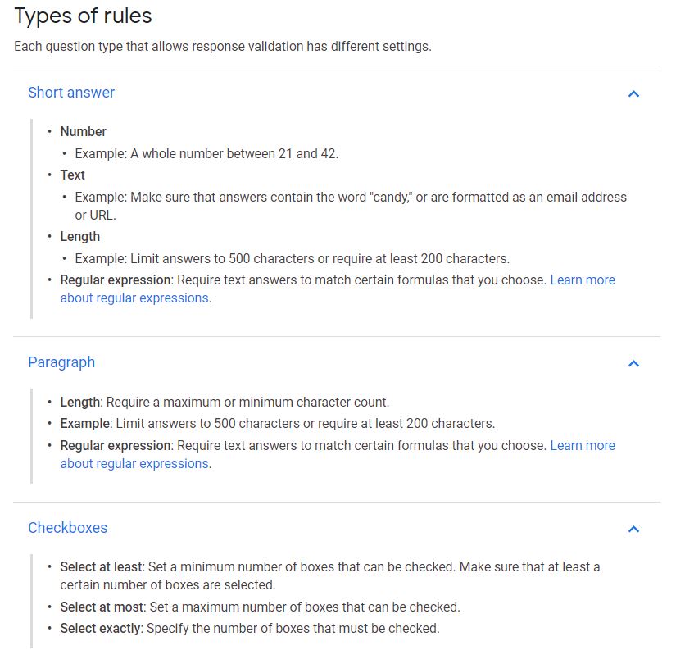Click the Length label under Short answer
This screenshot has height=655, width=694.
coord(79,237)
